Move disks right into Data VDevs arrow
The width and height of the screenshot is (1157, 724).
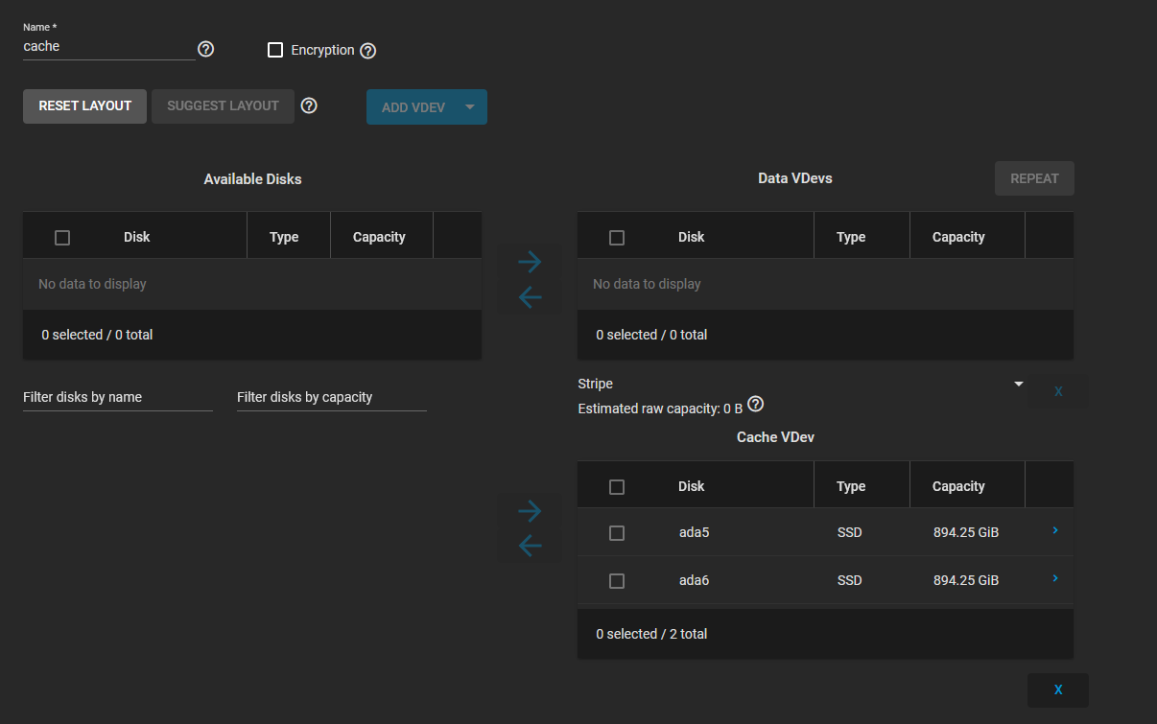coord(530,262)
